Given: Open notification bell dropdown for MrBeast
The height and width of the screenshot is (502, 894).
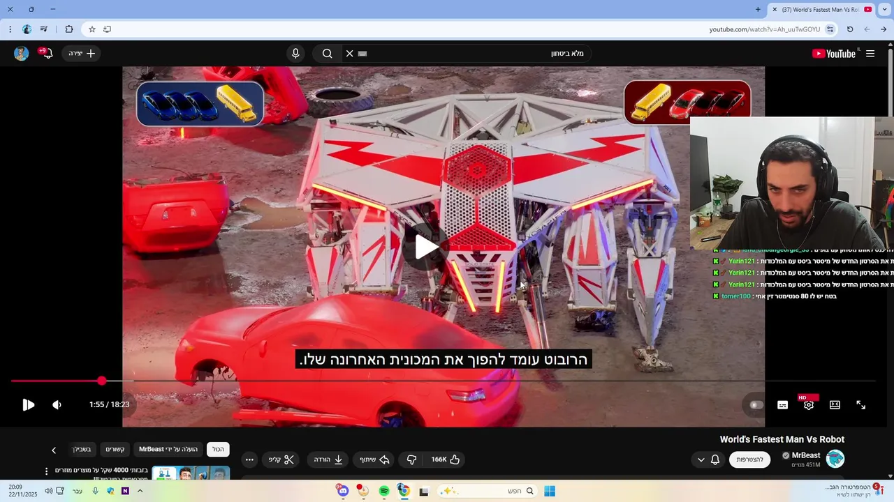Looking at the screenshot, I should [708, 459].
